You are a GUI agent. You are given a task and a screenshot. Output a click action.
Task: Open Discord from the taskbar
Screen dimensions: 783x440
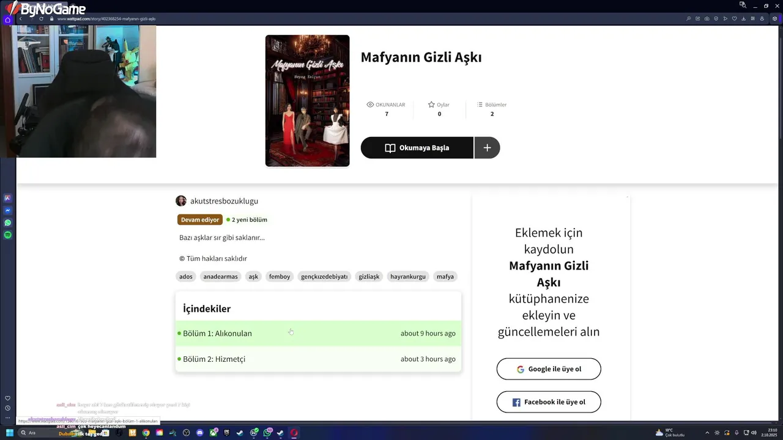click(199, 433)
